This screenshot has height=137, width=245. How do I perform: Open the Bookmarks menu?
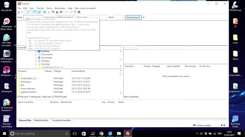pyautogui.click(x=60, y=8)
